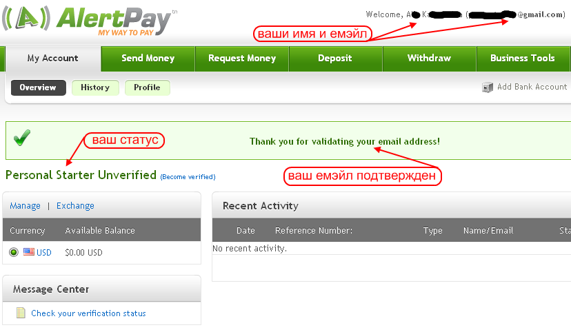Open the Send Money tab
The image size is (571, 332).
point(148,59)
